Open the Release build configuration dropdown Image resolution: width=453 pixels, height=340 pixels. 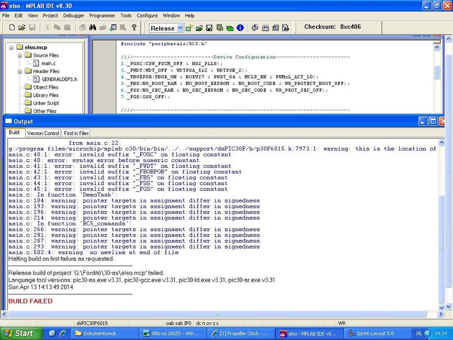[180, 28]
